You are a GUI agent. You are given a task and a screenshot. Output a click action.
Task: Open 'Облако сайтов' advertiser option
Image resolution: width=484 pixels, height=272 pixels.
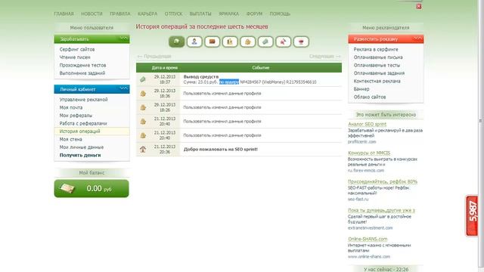tap(370, 97)
